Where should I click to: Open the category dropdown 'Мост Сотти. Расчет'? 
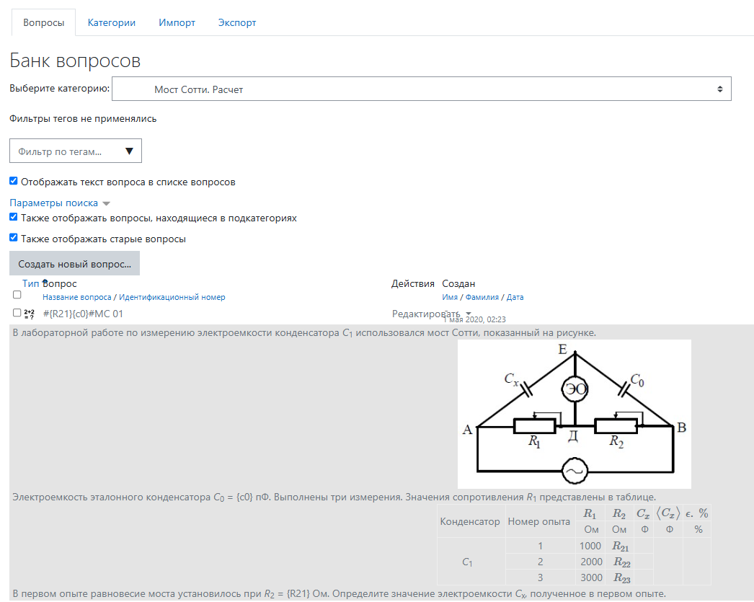point(421,89)
